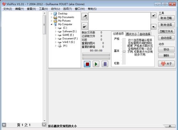Viewport: 178px width, 130px height.
Task: Expand the Software (D:) drive node
Action: 56,31
